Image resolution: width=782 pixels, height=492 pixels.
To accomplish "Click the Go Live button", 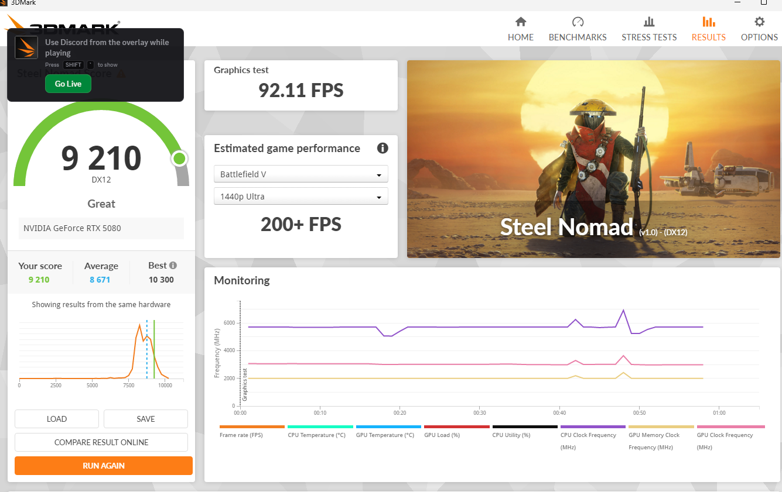I will pyautogui.click(x=68, y=84).
